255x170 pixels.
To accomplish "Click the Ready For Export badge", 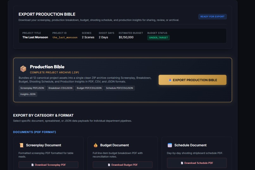I will (212, 16).
